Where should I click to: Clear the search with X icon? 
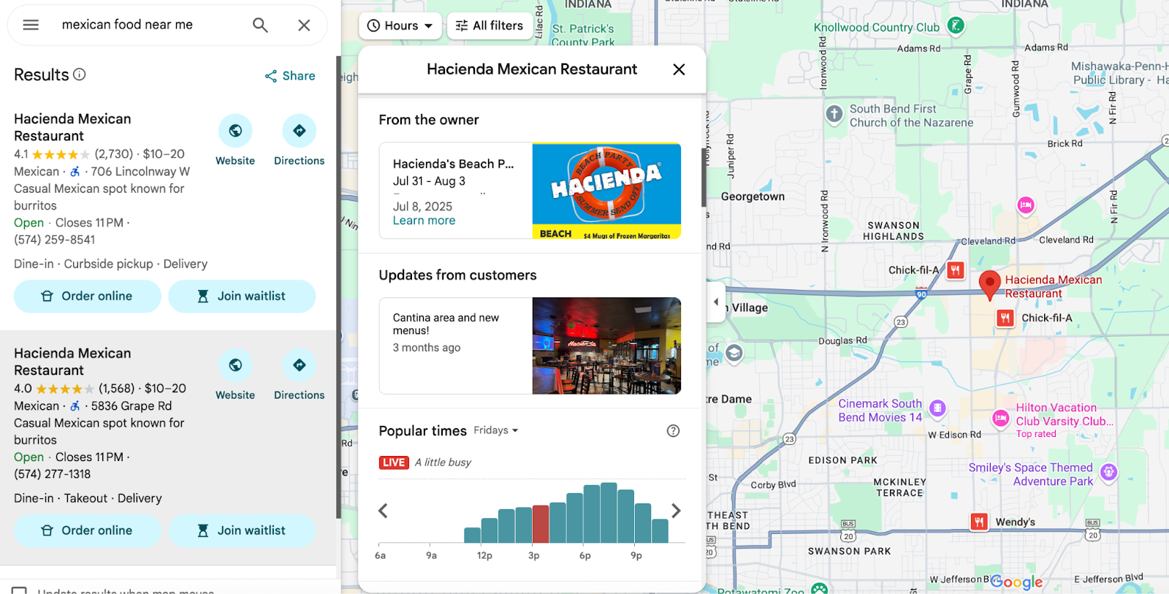304,25
